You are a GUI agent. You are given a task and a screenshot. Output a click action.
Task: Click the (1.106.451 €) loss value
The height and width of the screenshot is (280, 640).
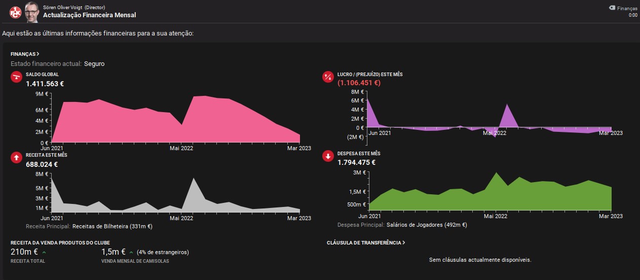tap(359, 83)
